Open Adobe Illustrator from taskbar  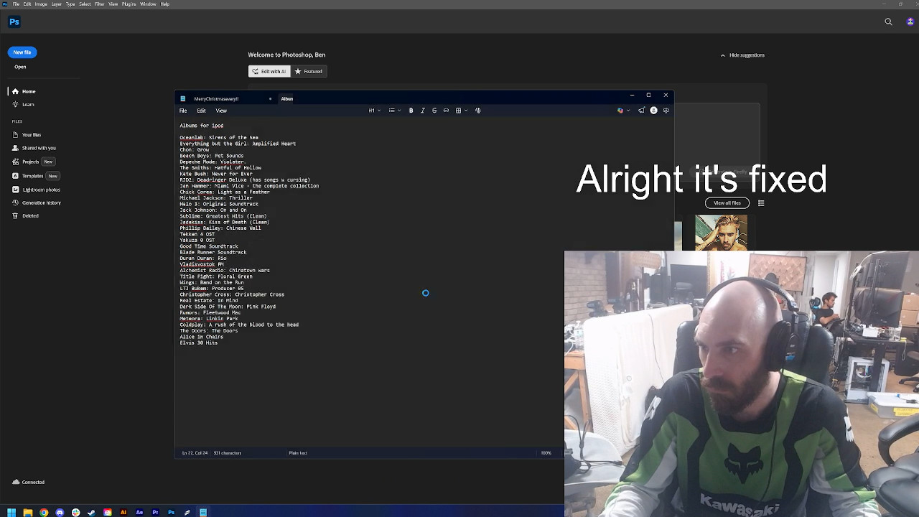click(123, 512)
